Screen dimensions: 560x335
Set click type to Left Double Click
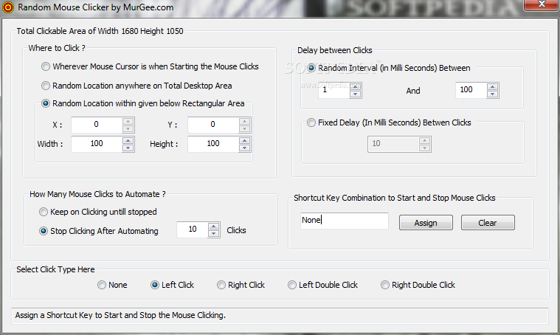click(x=291, y=285)
